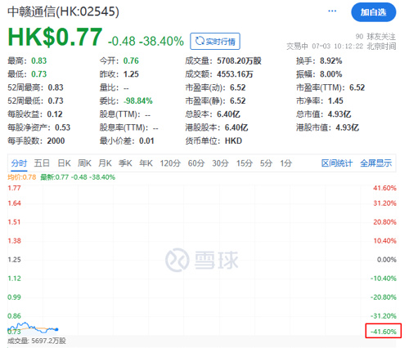Refresh with the 实时行情 button
Viewport: 409px width, 348px height.
click(x=215, y=42)
